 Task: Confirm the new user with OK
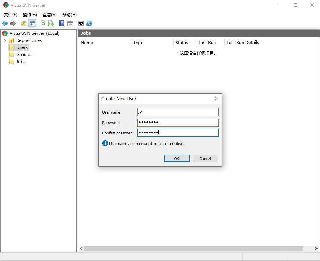[x=177, y=159]
